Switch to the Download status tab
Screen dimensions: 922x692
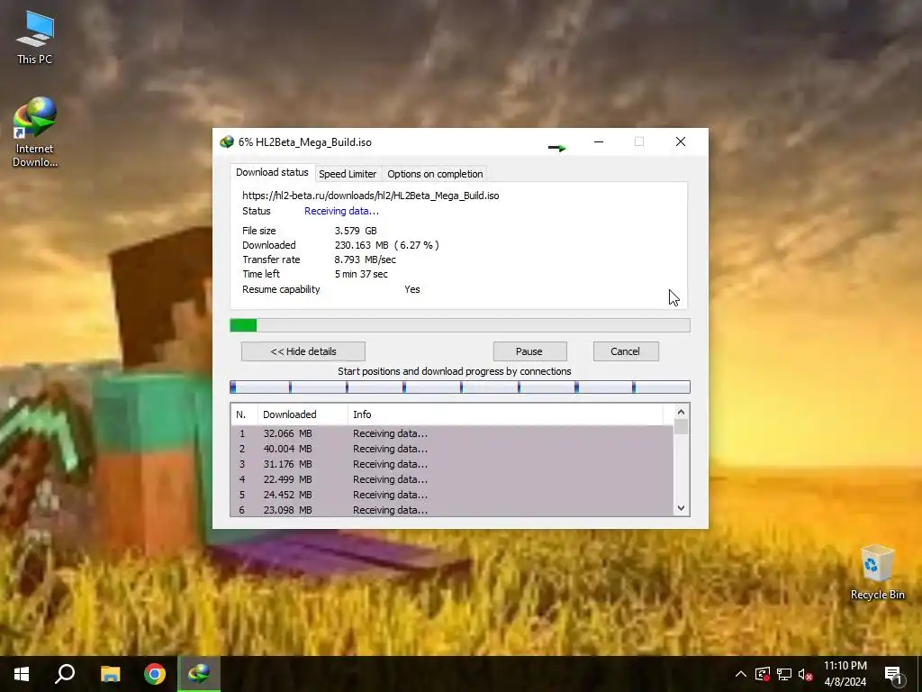[x=272, y=172]
